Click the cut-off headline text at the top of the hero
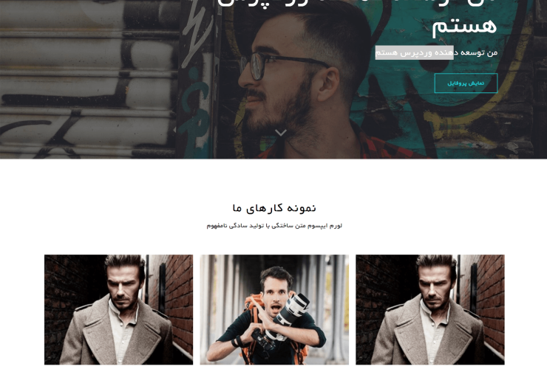Screen dimensions: 547x369 click(x=356, y=3)
